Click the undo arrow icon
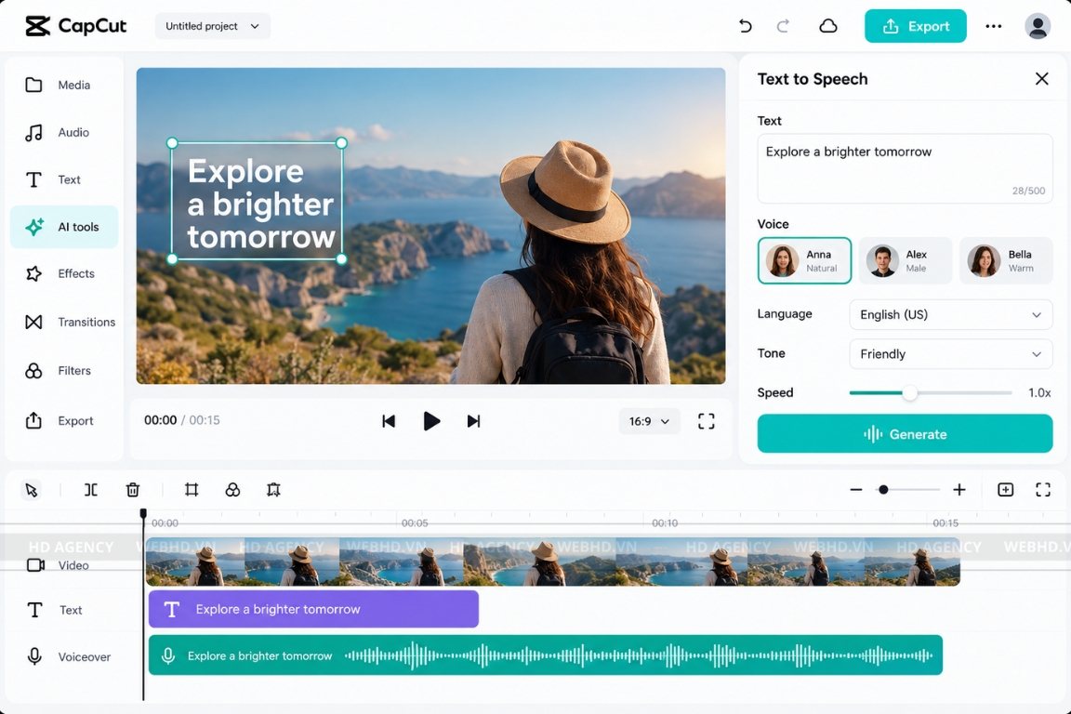This screenshot has width=1071, height=714. coord(746,26)
